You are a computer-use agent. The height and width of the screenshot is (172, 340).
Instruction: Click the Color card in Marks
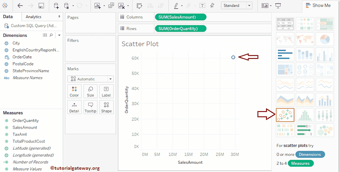[74, 91]
